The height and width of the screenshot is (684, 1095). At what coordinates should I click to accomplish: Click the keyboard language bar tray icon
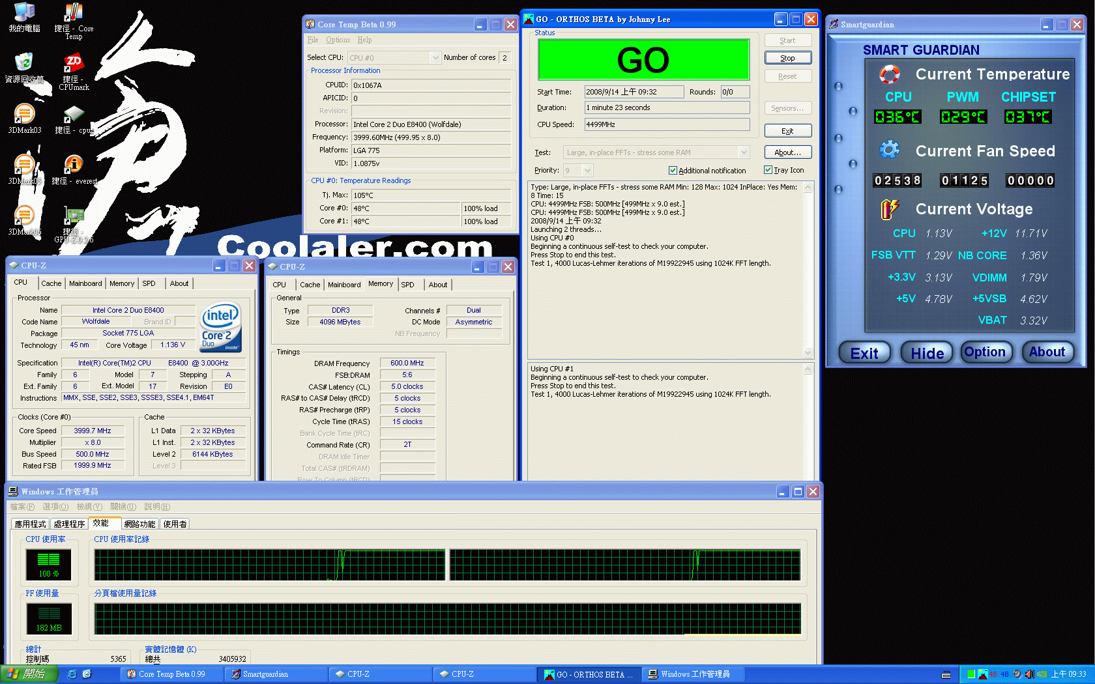pyautogui.click(x=946, y=674)
